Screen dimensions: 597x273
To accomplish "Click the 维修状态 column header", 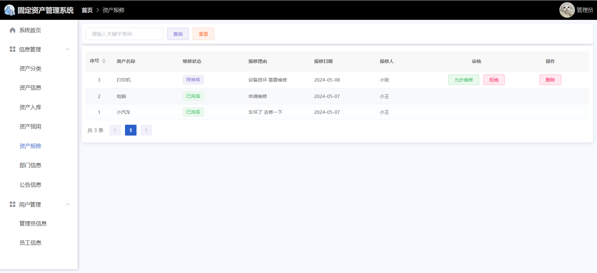I will point(192,61).
